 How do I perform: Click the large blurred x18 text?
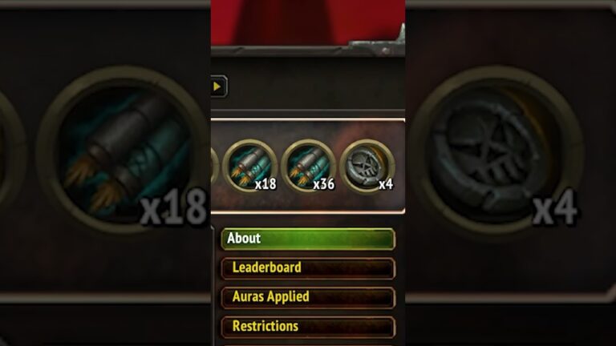173,207
